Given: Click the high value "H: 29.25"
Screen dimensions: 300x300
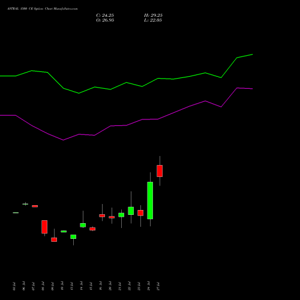Looking at the screenshot, I should tap(153, 16).
